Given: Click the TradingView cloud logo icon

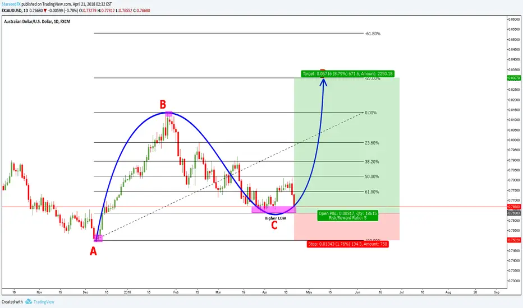Looking at the screenshot, I should pos(29,302).
